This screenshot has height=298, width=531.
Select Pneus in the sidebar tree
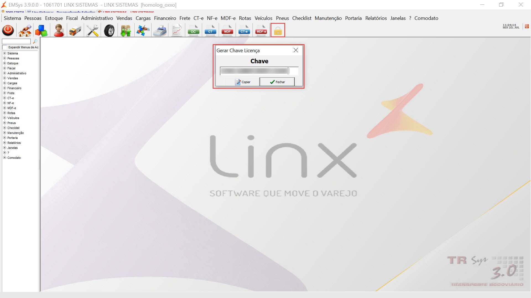tap(12, 123)
